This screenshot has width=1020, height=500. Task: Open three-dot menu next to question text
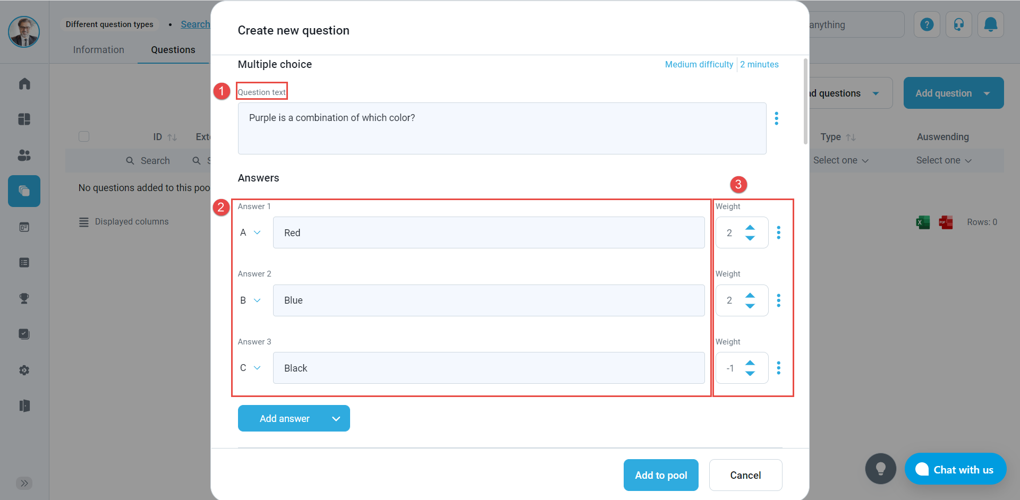tap(776, 118)
